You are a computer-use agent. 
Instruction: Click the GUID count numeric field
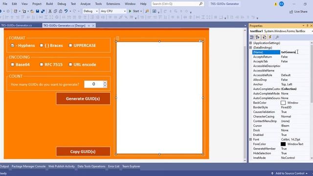point(93,84)
